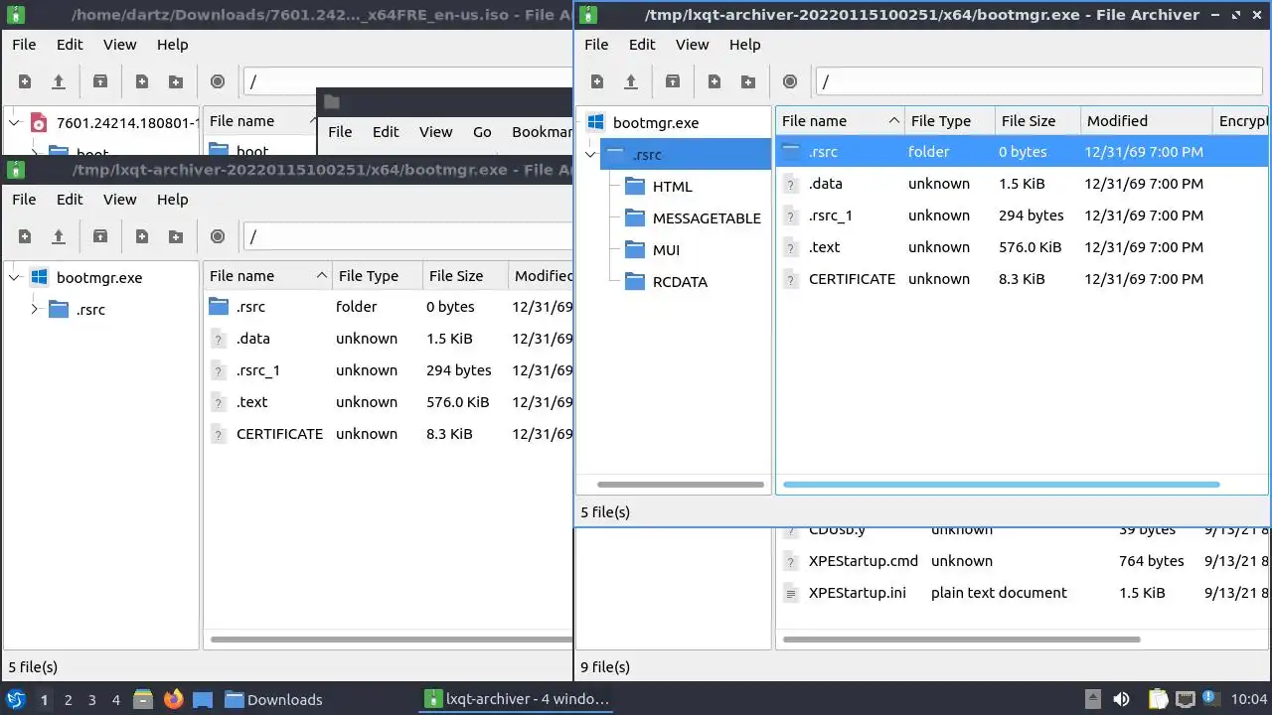
Task: Sort by File name in lower-left bootmgr.exe window
Action: (x=267, y=276)
